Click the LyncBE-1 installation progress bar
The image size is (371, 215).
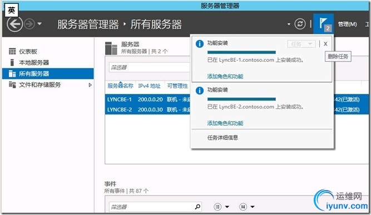tap(241, 52)
